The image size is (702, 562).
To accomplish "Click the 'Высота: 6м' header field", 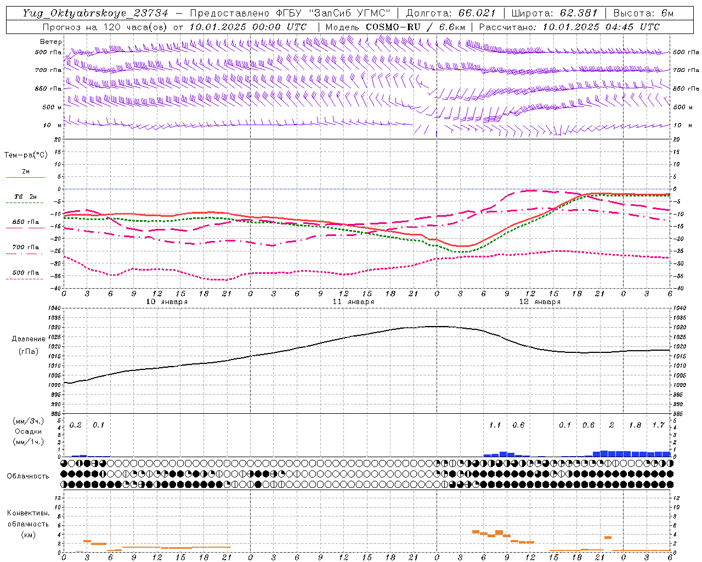I will click(x=643, y=13).
